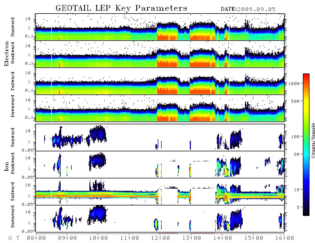Click inside the Ion Sunward spectrogram plot
Image resolution: width=315 pixels, height=243 pixels.
point(160,138)
